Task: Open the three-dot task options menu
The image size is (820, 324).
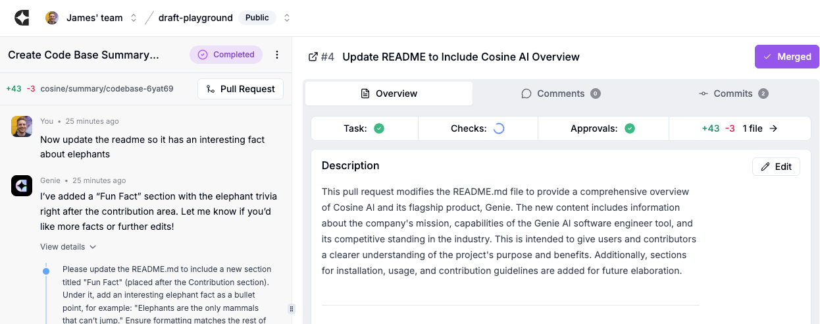Action: 277,55
